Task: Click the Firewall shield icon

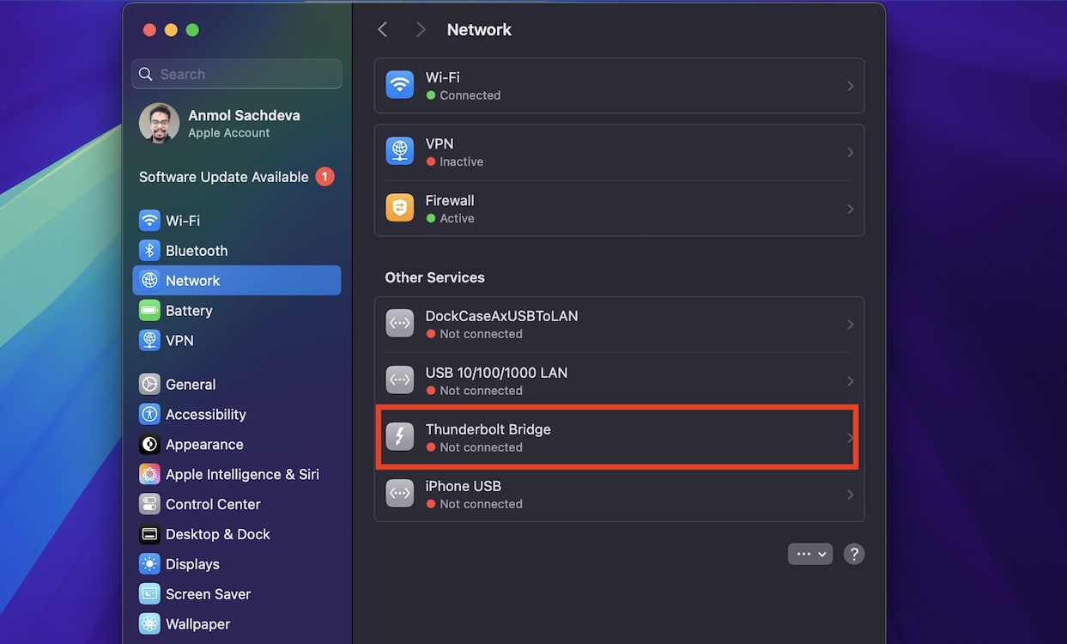Action: pos(399,209)
